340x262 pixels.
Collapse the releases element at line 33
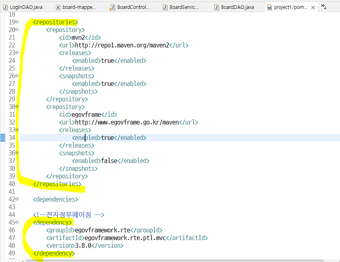tap(17, 130)
